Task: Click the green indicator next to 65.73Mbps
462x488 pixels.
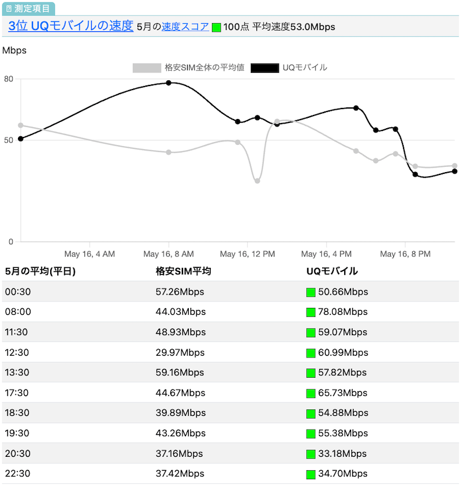Action: pyautogui.click(x=311, y=393)
